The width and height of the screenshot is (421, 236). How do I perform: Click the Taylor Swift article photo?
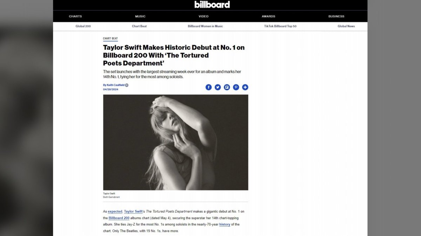(176, 142)
